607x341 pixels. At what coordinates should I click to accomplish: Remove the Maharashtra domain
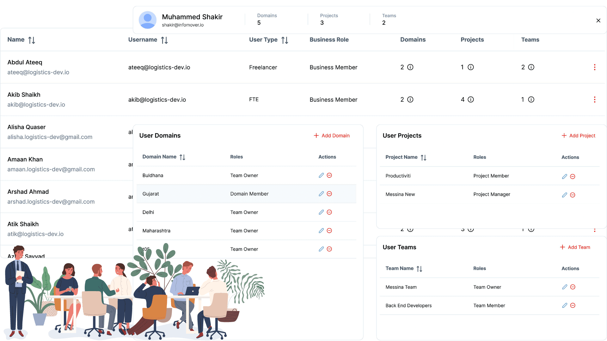pos(329,230)
